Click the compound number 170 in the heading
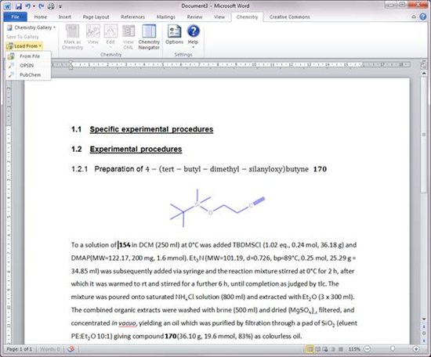 (x=320, y=169)
